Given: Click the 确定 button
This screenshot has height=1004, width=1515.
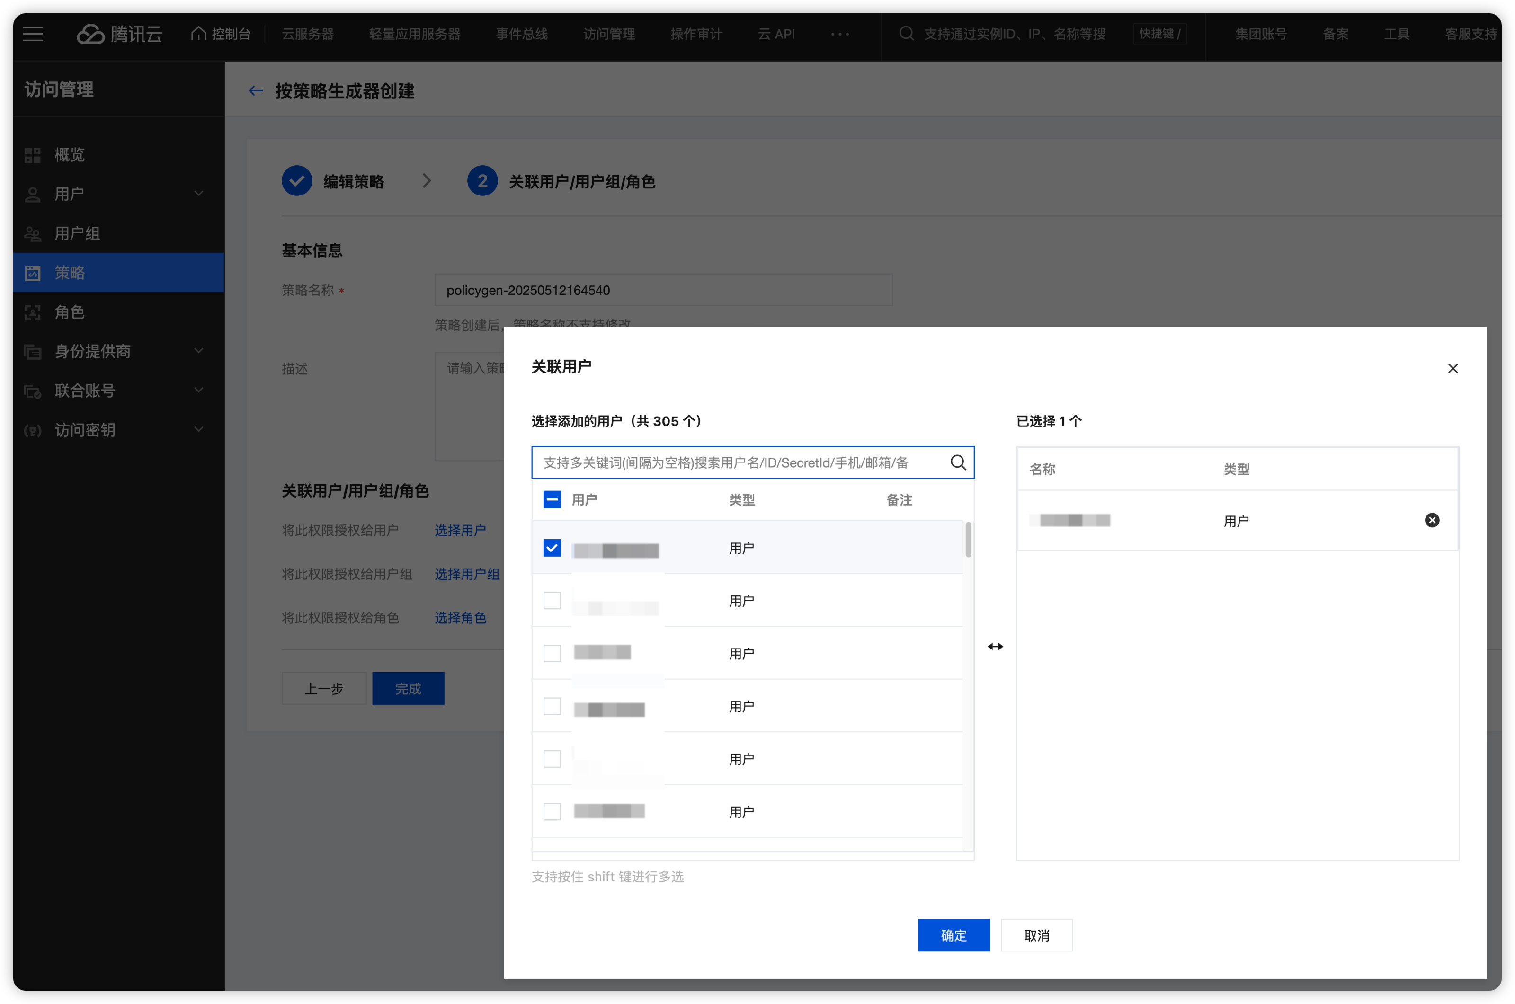Looking at the screenshot, I should point(953,935).
